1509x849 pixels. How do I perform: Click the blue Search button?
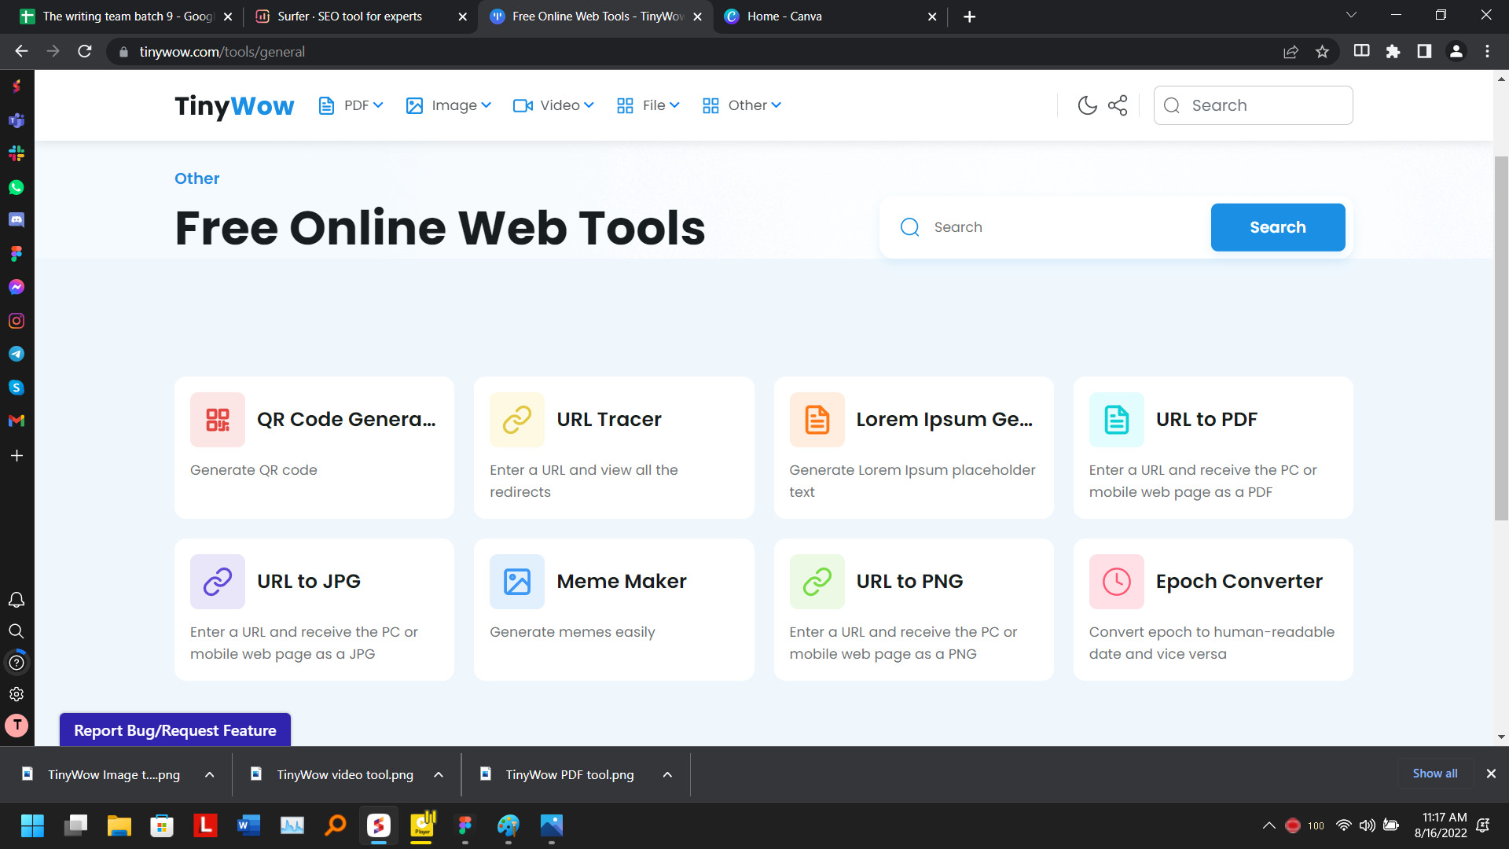click(1277, 227)
